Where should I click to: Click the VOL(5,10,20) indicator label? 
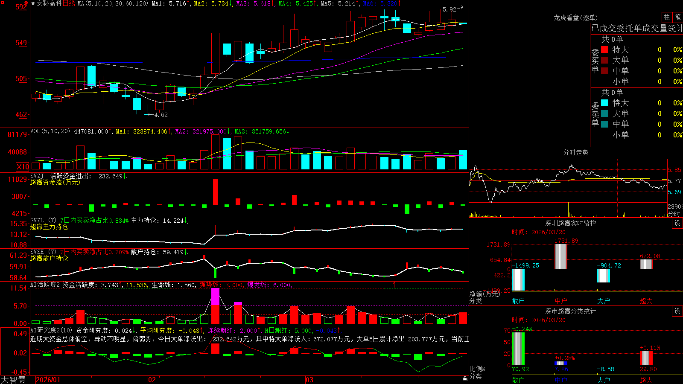(x=50, y=131)
